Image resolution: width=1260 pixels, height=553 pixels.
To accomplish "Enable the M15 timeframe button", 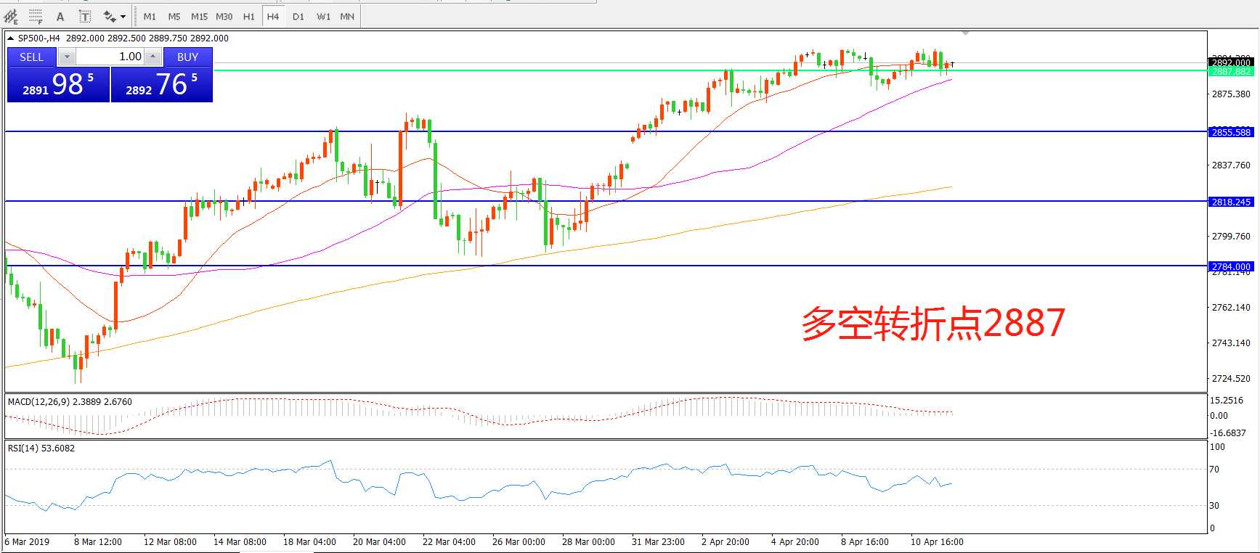I will click(199, 16).
